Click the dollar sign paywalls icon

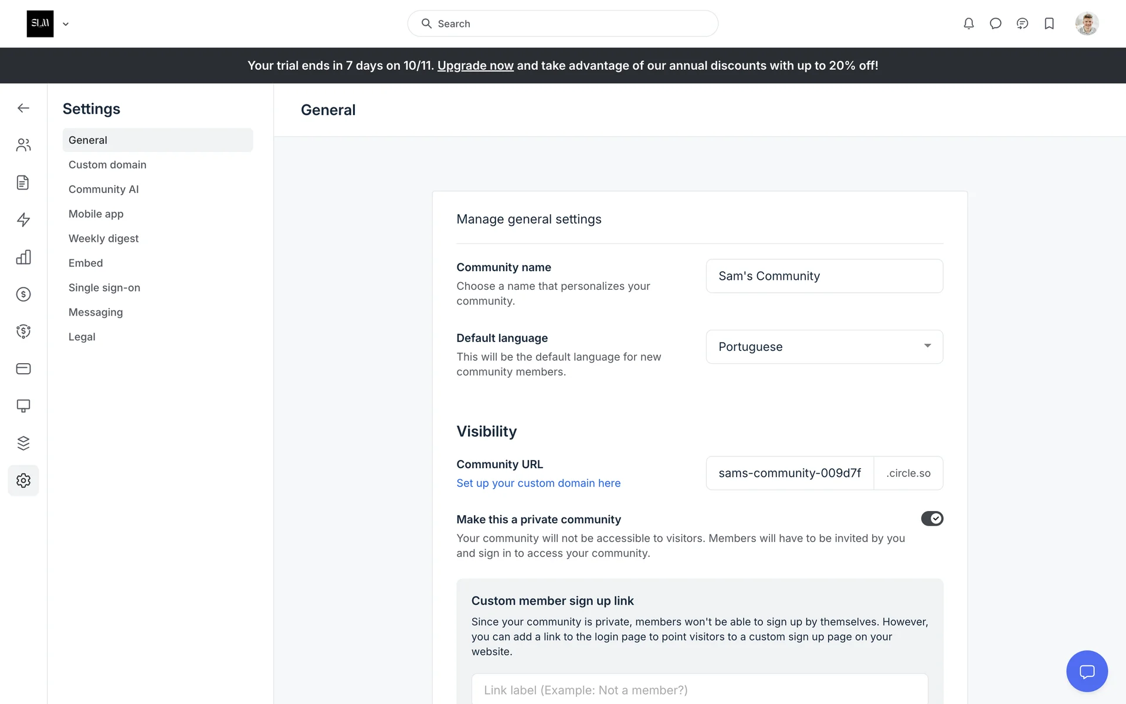click(23, 294)
